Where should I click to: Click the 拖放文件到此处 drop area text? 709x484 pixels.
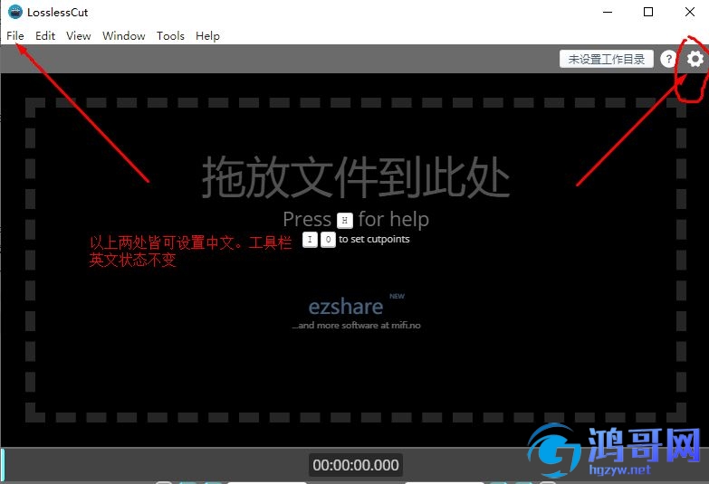coord(356,176)
